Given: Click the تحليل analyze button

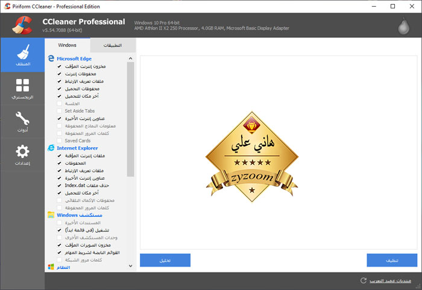Looking at the screenshot, I should 165,260.
